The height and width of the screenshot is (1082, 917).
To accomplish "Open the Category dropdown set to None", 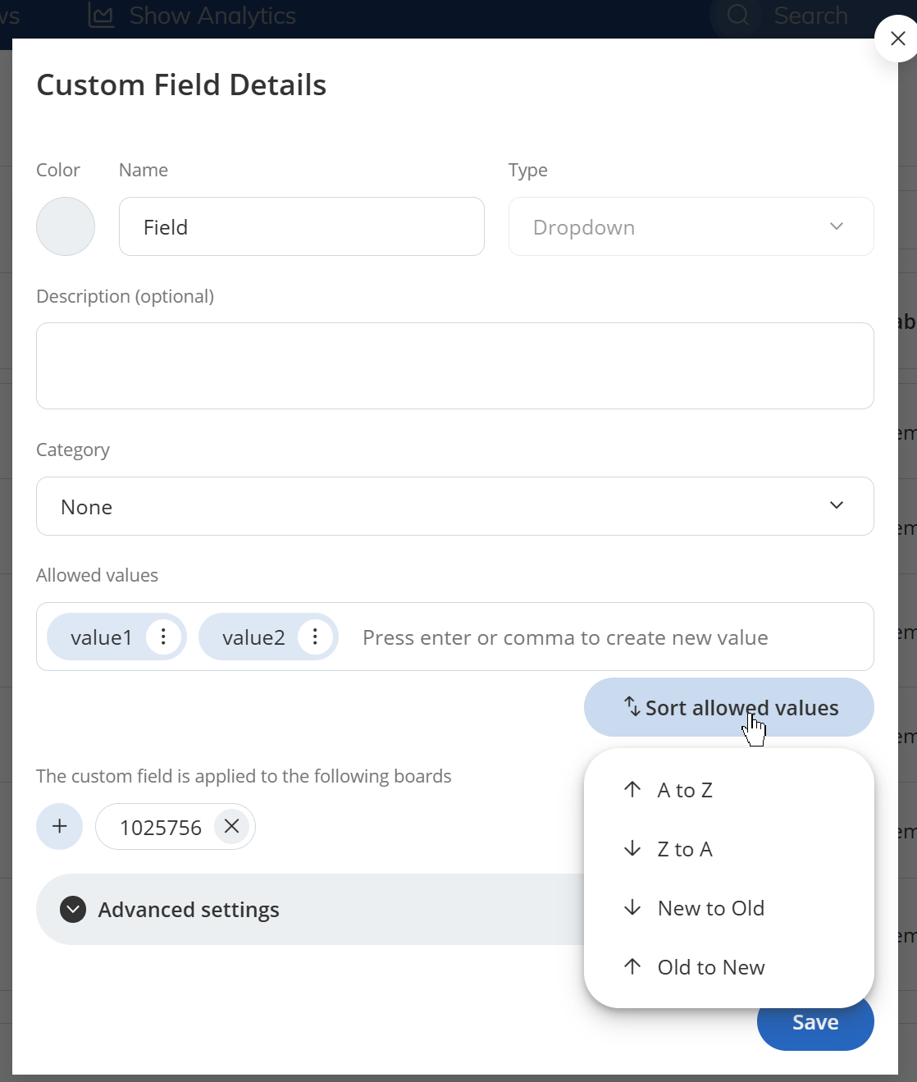I will point(454,506).
